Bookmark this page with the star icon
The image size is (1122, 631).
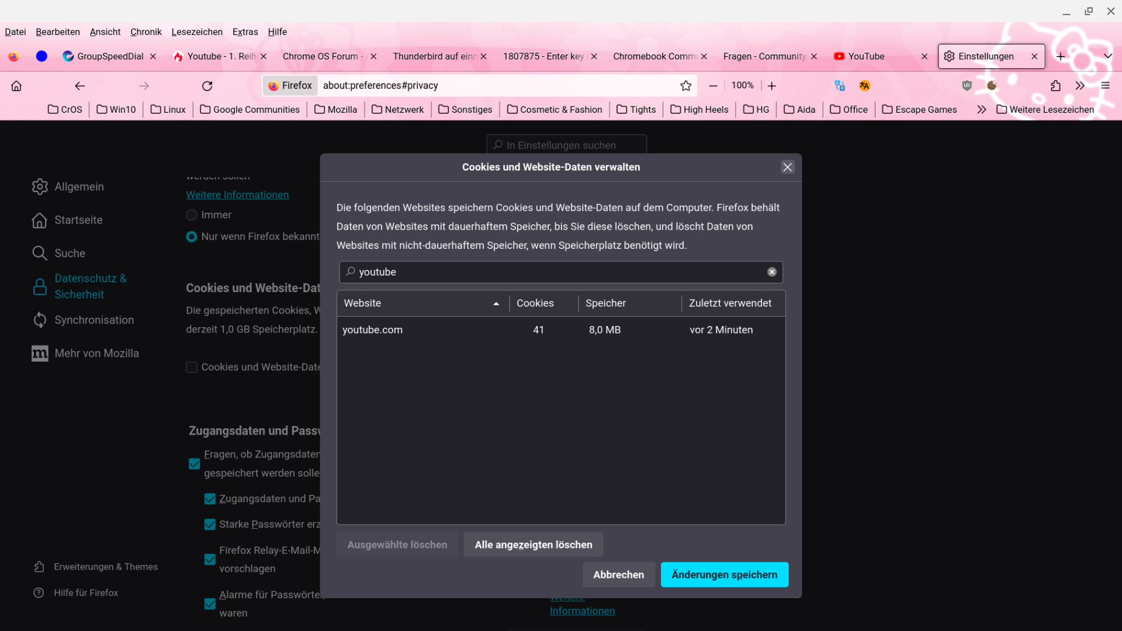(x=685, y=86)
